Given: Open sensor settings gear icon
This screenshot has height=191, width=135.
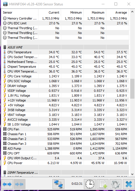Looking at the screenshot, I should coord(115,184).
